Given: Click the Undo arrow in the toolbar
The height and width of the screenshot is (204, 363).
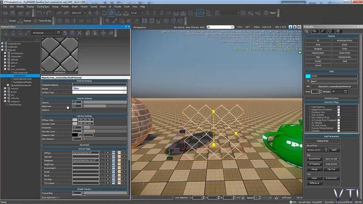Looking at the screenshot, I should click(x=40, y=13).
